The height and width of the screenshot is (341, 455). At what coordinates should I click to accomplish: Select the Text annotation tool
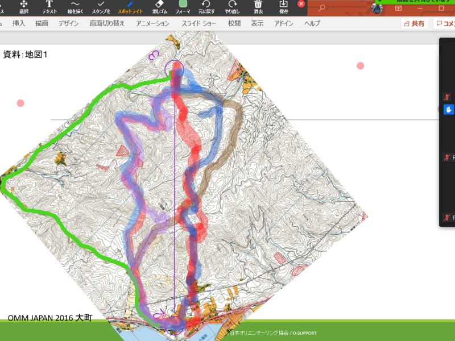tap(49, 7)
